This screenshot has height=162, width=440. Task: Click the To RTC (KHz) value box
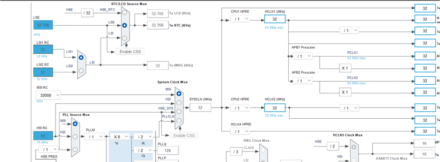coord(157,25)
